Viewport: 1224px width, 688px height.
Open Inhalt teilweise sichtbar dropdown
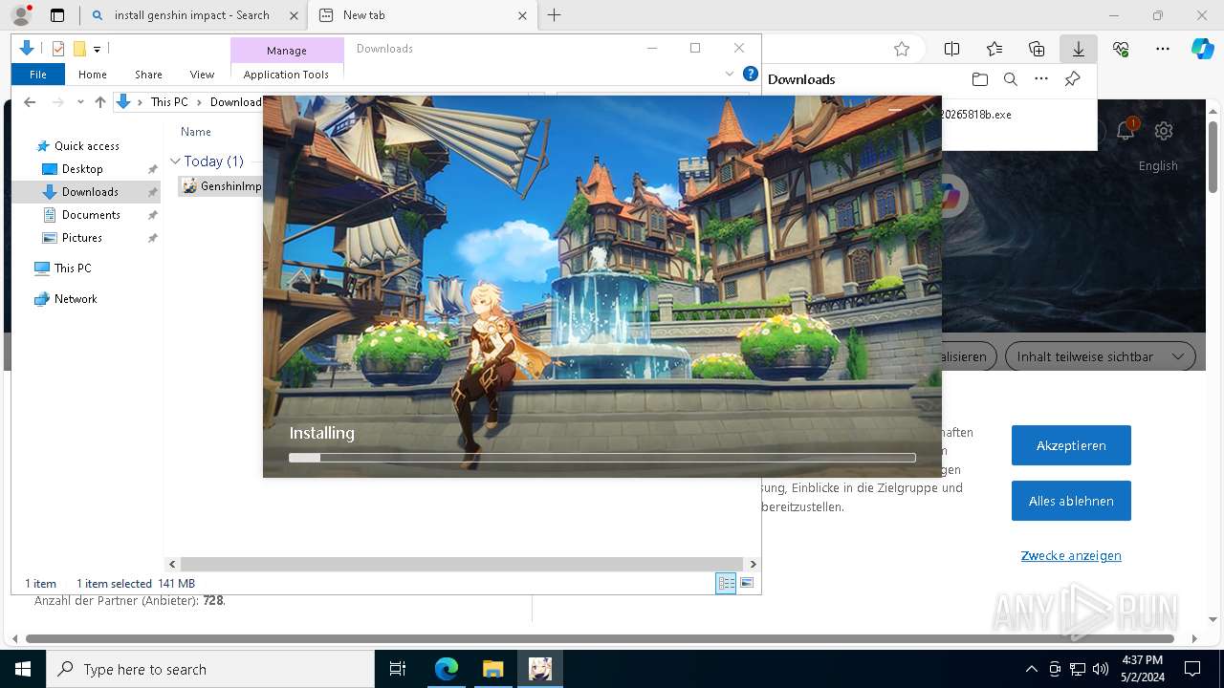(1100, 356)
